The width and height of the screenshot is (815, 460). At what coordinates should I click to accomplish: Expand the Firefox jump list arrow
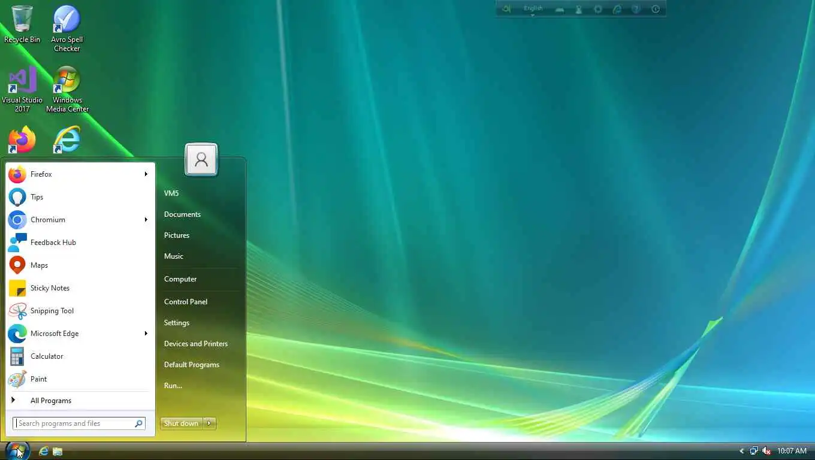pyautogui.click(x=146, y=174)
